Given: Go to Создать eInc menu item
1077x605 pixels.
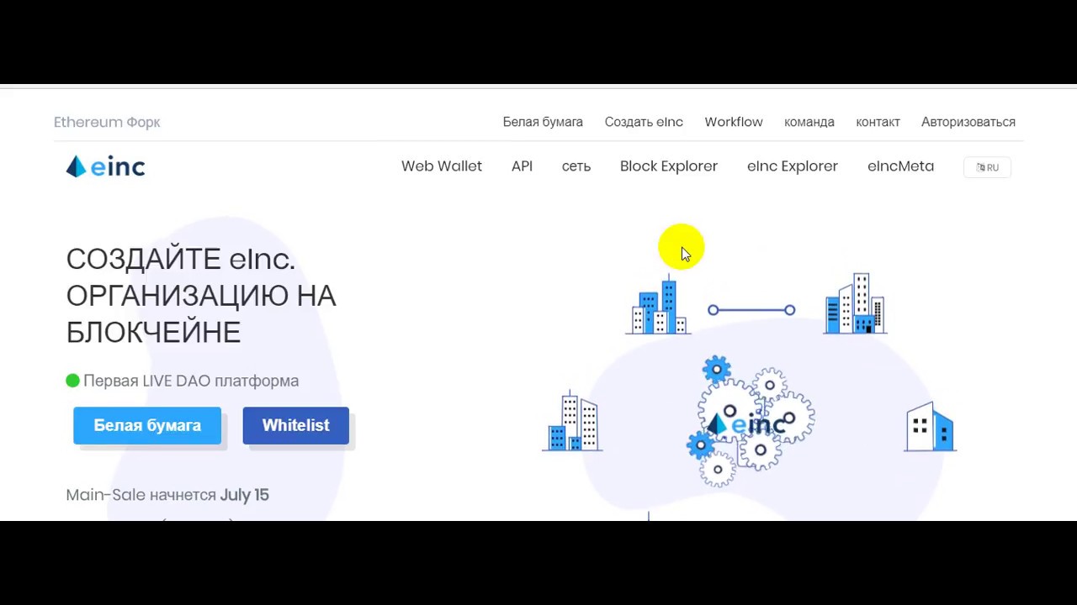Looking at the screenshot, I should click(x=644, y=122).
